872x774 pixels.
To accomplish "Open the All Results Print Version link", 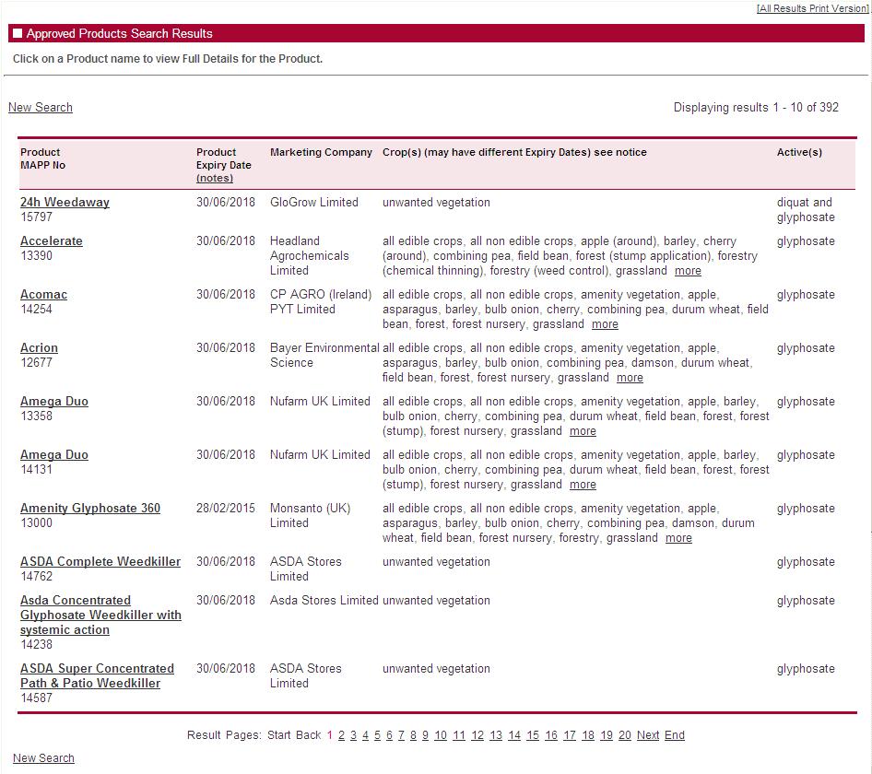I will coord(812,8).
